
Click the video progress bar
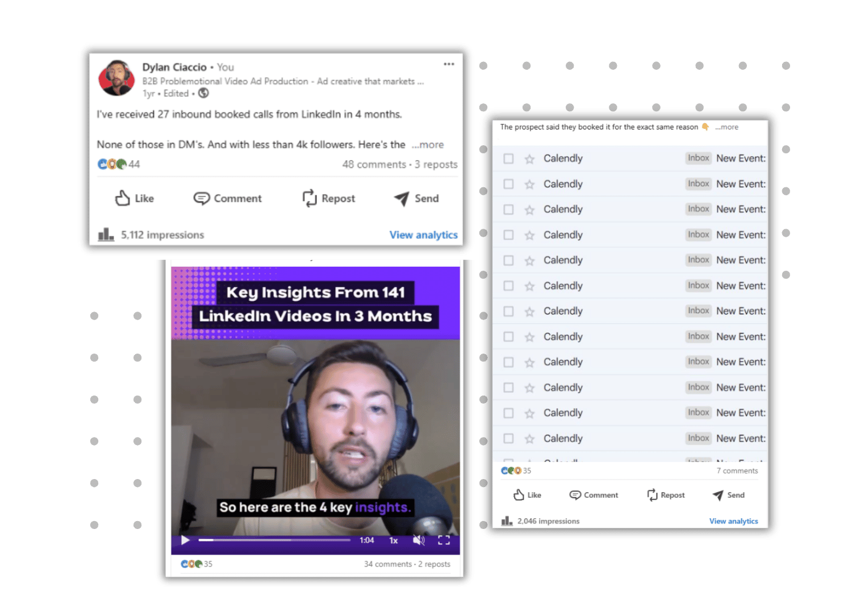(x=274, y=540)
